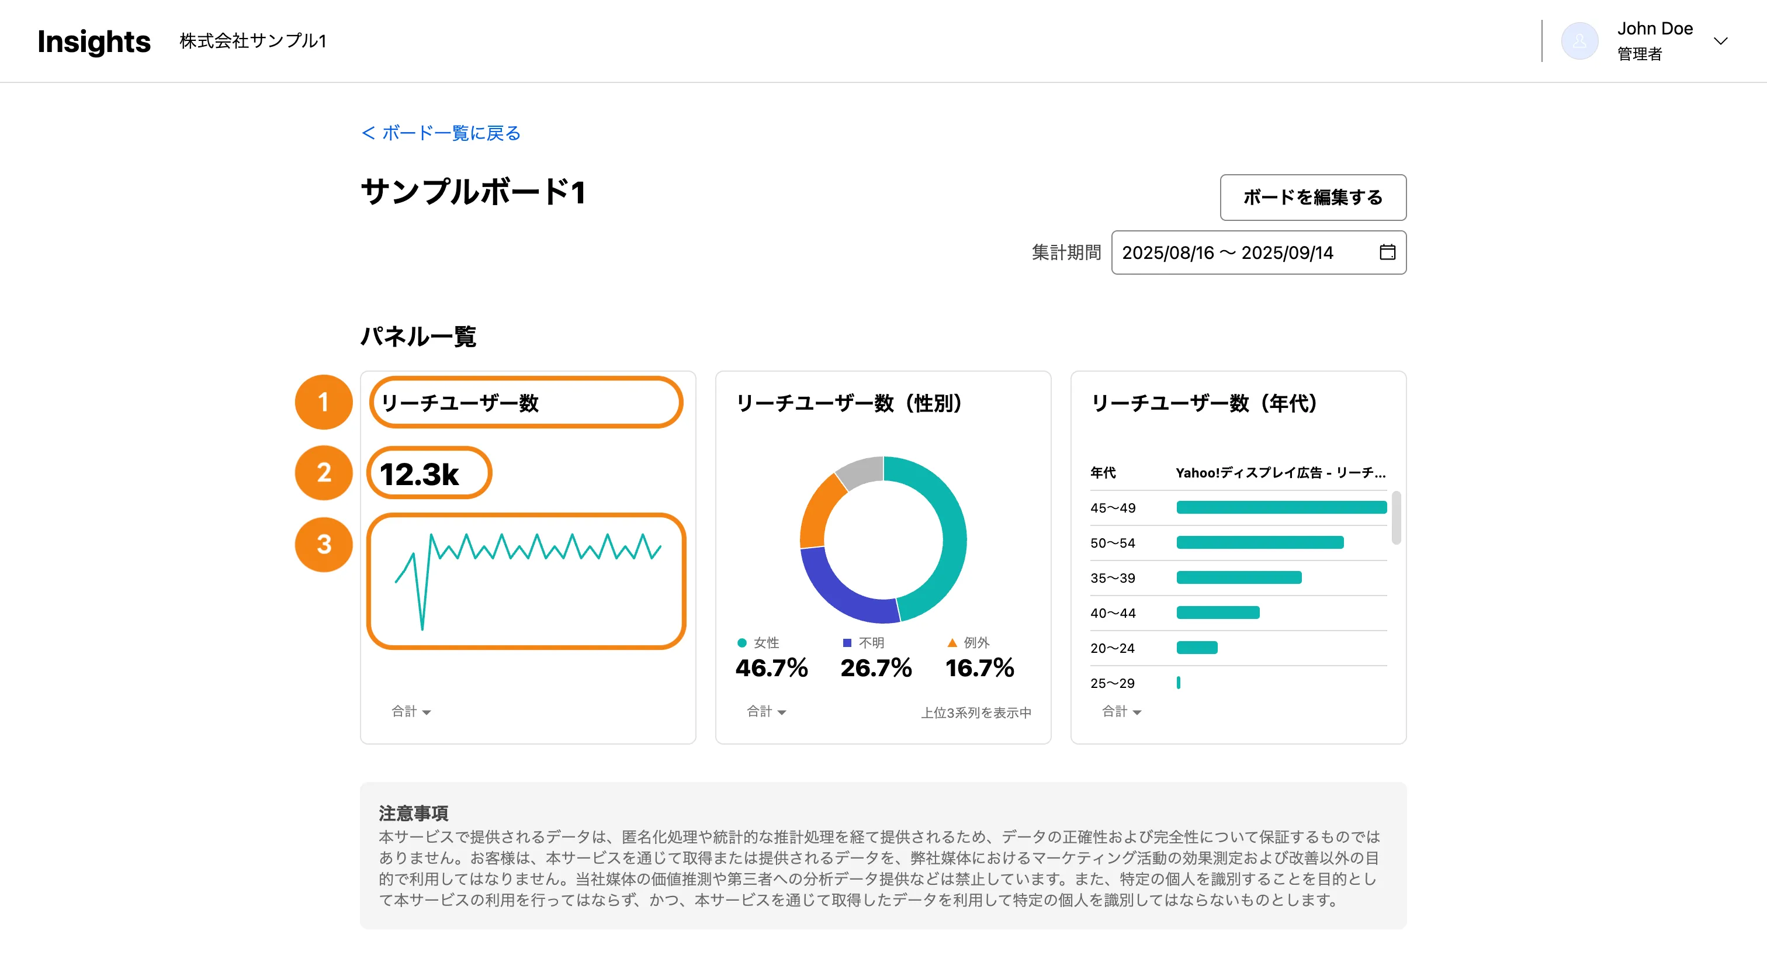Click the orange number 2 annotation badge
The width and height of the screenshot is (1767, 962).
coord(323,473)
